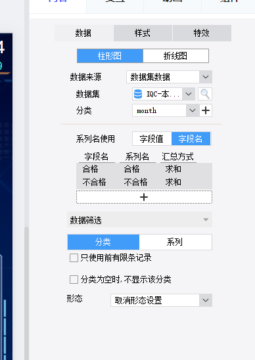Choose 字段名 for series name
Screen dimensions: 255x360
191,139
